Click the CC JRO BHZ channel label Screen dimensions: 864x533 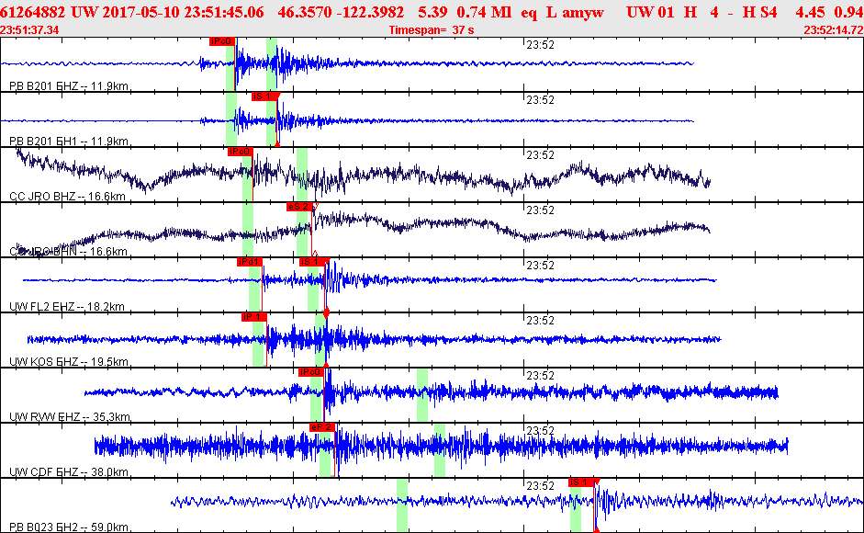coord(66,197)
